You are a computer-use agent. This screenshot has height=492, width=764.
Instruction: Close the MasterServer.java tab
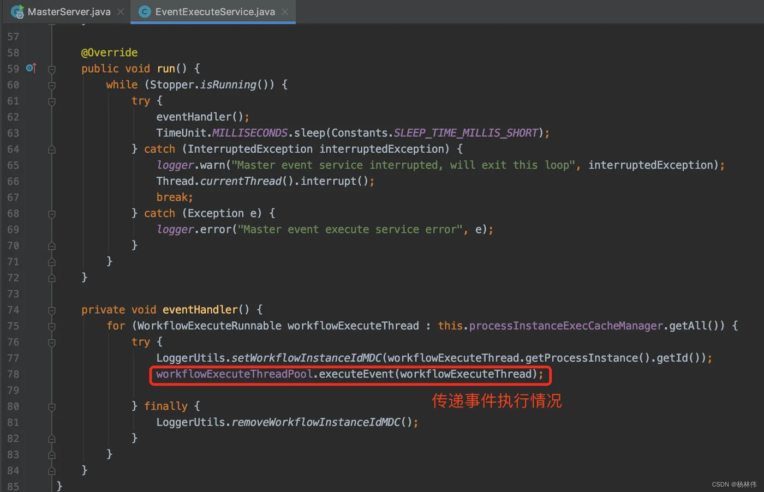click(x=121, y=11)
